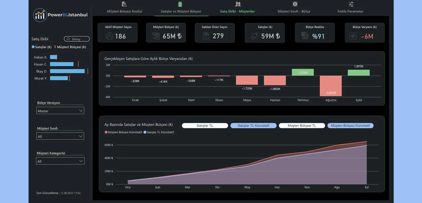Open the Bütçe Versiyon dropdown

pos(60,111)
